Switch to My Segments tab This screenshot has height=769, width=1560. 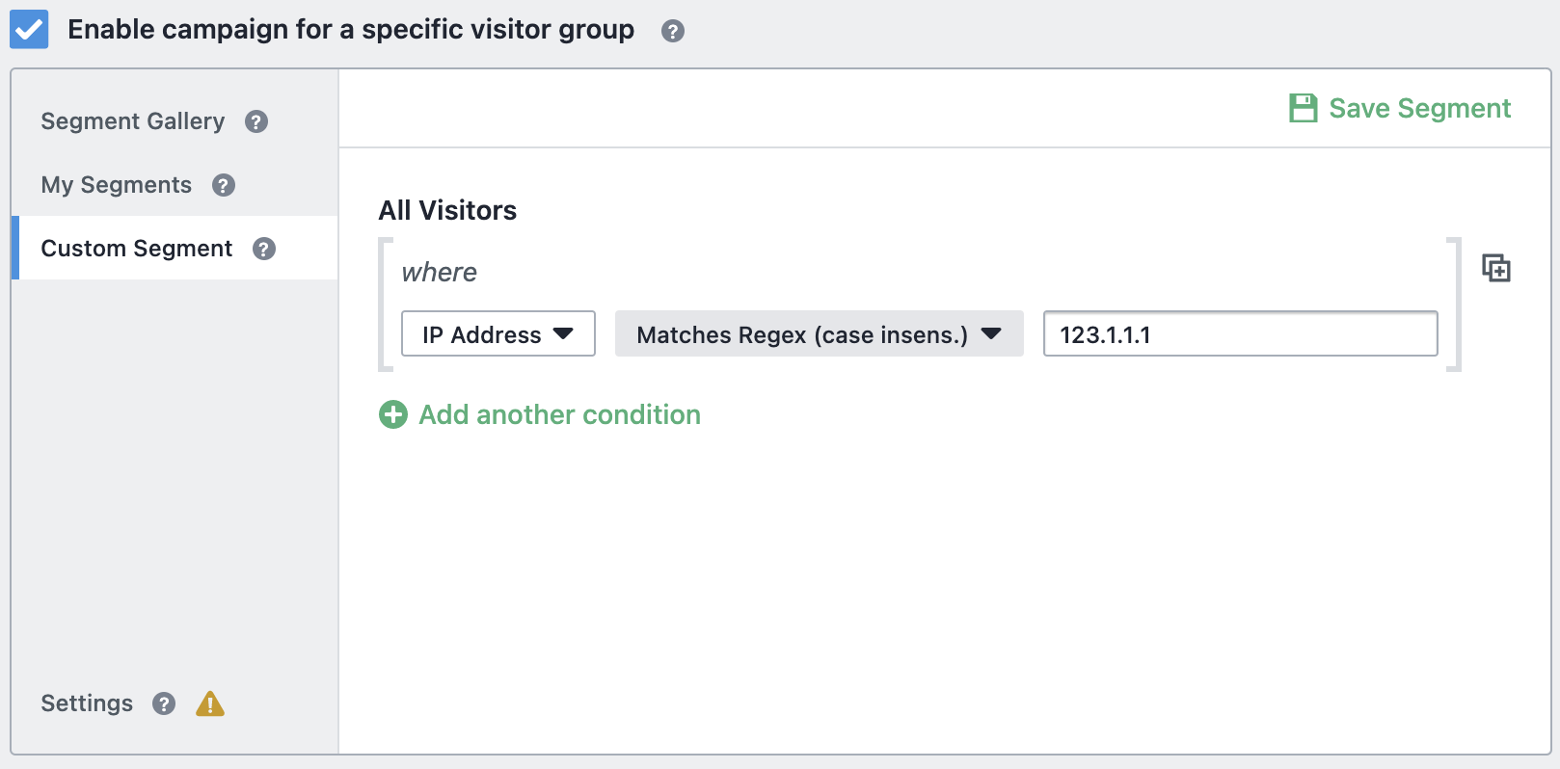(117, 185)
